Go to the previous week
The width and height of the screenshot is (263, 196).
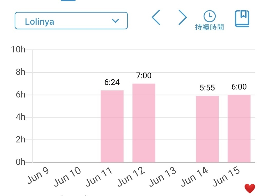point(156,17)
